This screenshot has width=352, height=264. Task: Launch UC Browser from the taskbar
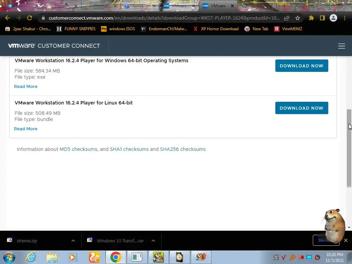tap(94, 257)
